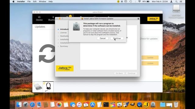195x109 pixels.
Task: Click the screen recording menu bar icon
Action: point(122,2)
